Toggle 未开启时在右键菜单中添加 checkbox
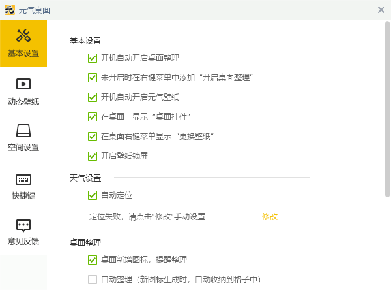 click(93, 78)
